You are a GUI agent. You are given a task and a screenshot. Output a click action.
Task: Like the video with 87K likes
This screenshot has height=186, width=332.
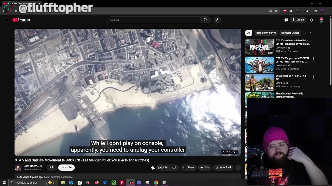click(x=163, y=168)
